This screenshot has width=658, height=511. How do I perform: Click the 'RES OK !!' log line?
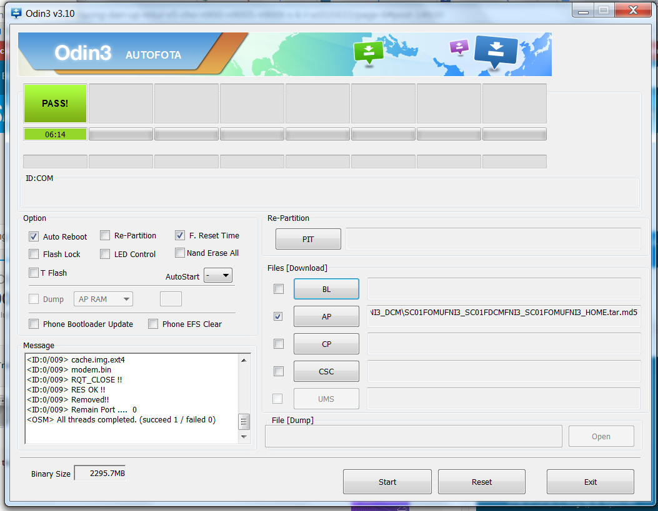66,390
